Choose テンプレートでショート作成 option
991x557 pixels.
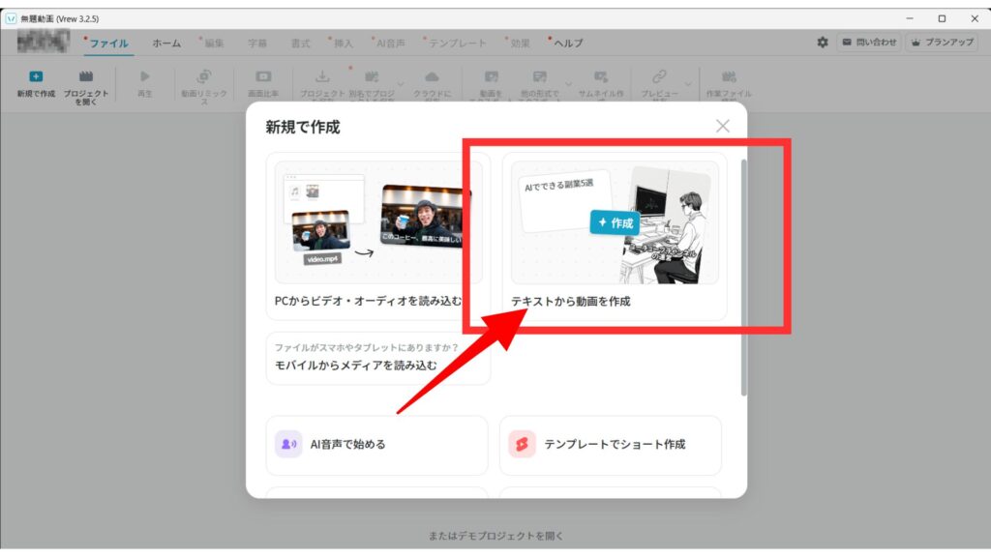tap(610, 445)
